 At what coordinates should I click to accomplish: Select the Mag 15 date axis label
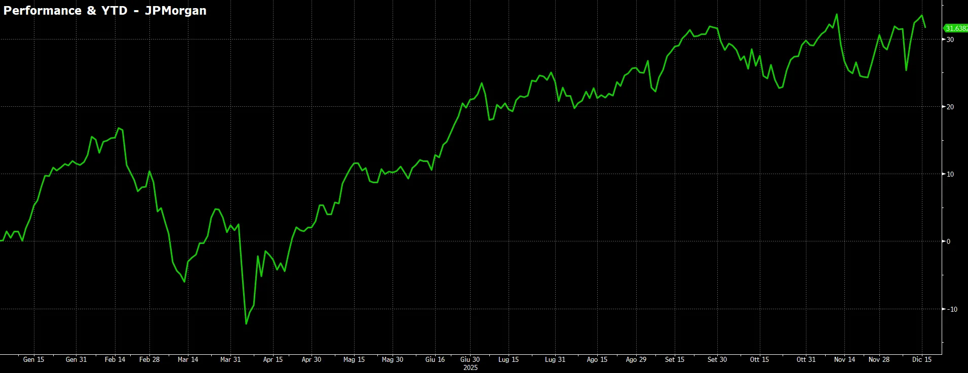(354, 359)
